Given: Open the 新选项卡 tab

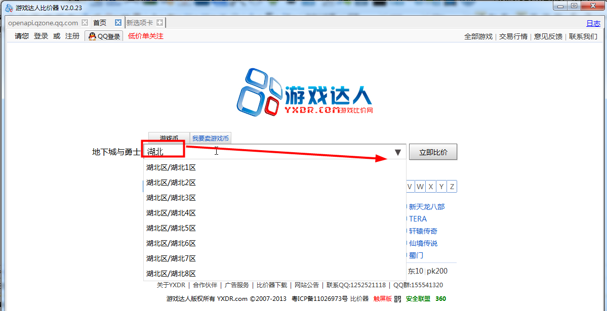Looking at the screenshot, I should [139, 23].
